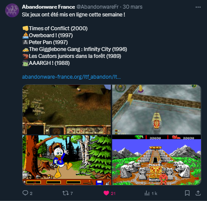This screenshot has width=207, height=201.
Task: Click the like count number 21
Action: click(x=113, y=193)
